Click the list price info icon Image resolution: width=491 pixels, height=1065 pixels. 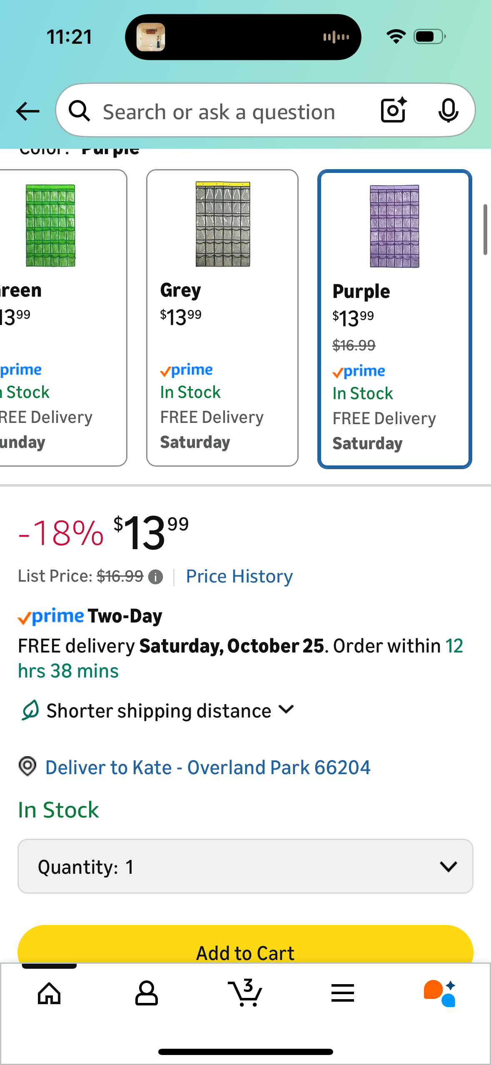(x=156, y=577)
